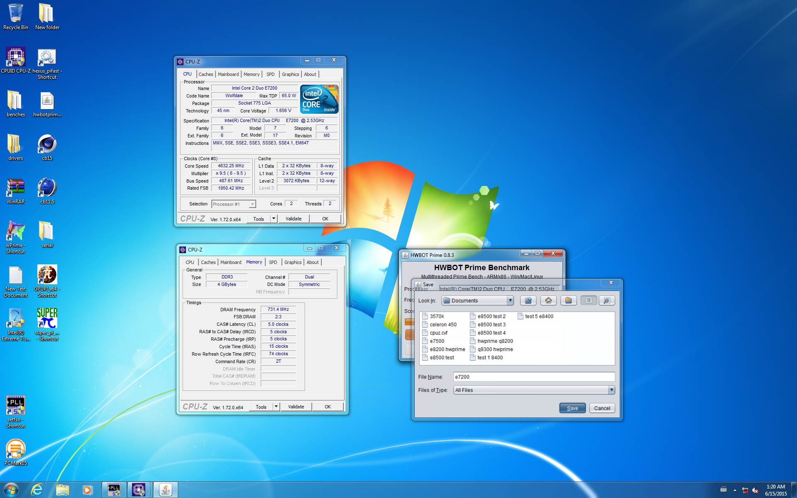This screenshot has height=498, width=797.
Task: Create a new folder in Save dialog
Action: click(x=568, y=300)
